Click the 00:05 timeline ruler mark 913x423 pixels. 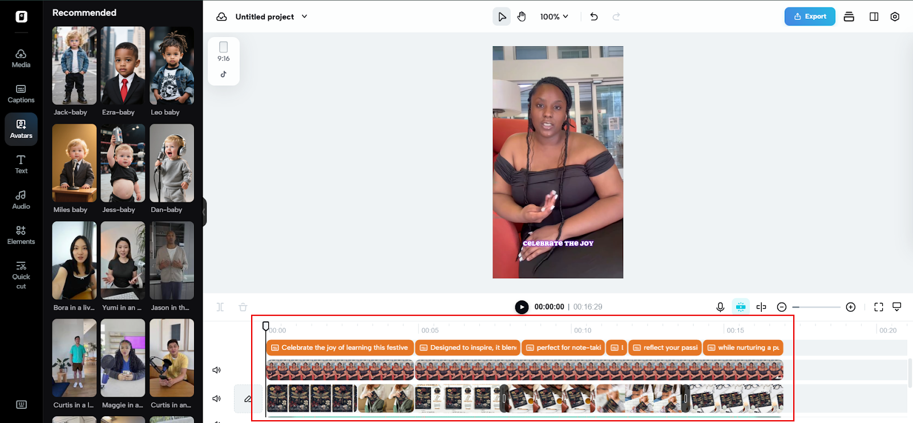pyautogui.click(x=430, y=330)
